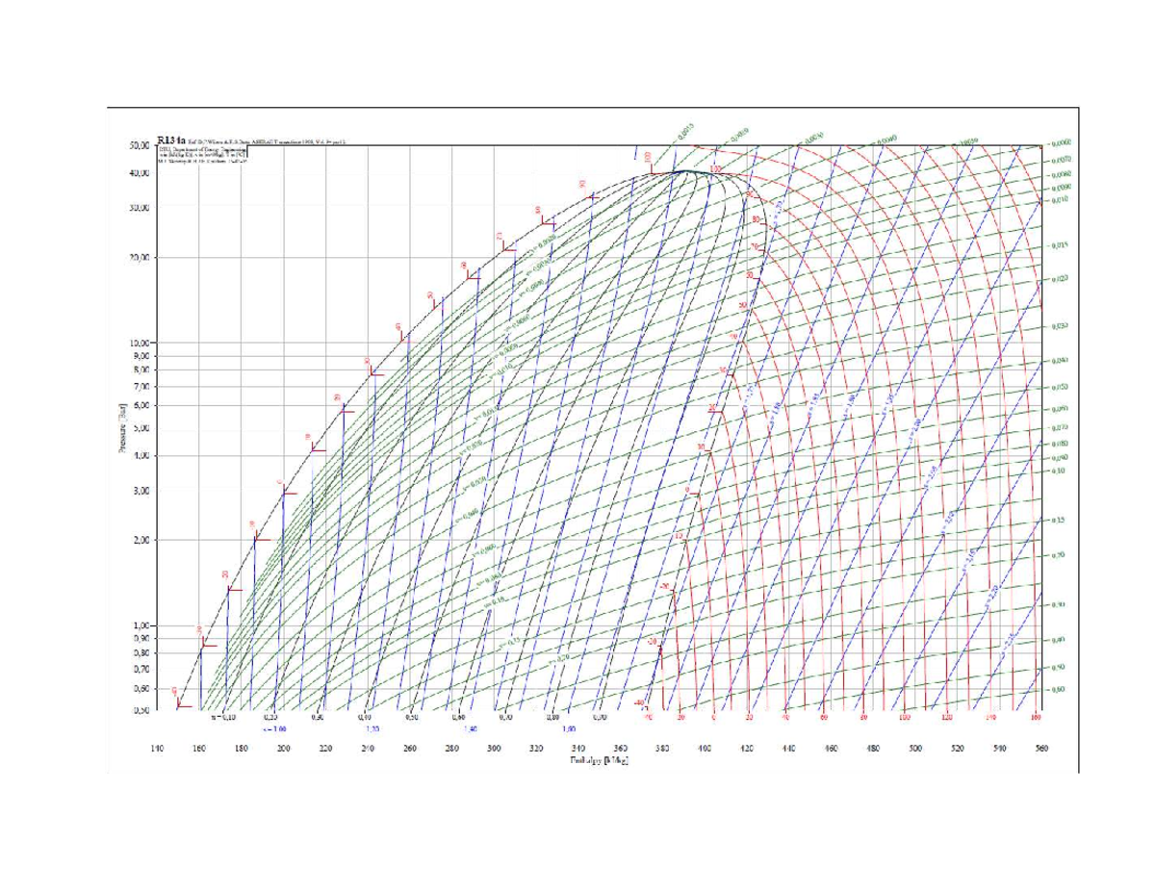Viewport: 1155px width, 892px height.
Task: Select the 560 enthalpy axis label
Action: (x=1041, y=748)
